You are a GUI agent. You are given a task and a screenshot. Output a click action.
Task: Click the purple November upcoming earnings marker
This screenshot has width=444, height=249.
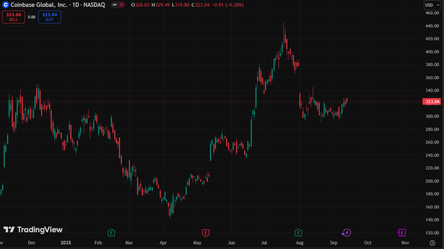402,233
